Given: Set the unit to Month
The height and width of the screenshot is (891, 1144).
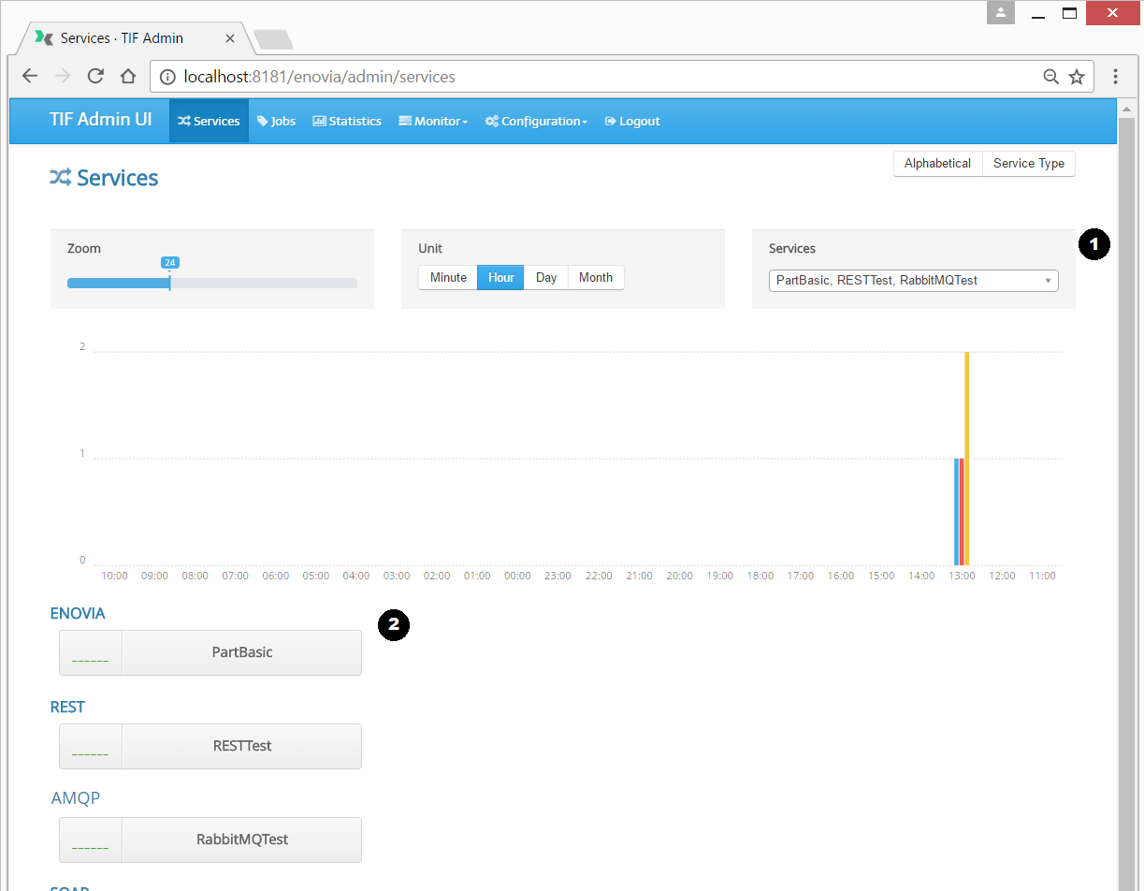Looking at the screenshot, I should (x=596, y=278).
